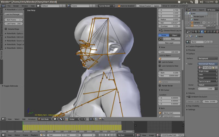Click the Info editor type icon
The height and width of the screenshot is (137, 219).
point(3,6)
